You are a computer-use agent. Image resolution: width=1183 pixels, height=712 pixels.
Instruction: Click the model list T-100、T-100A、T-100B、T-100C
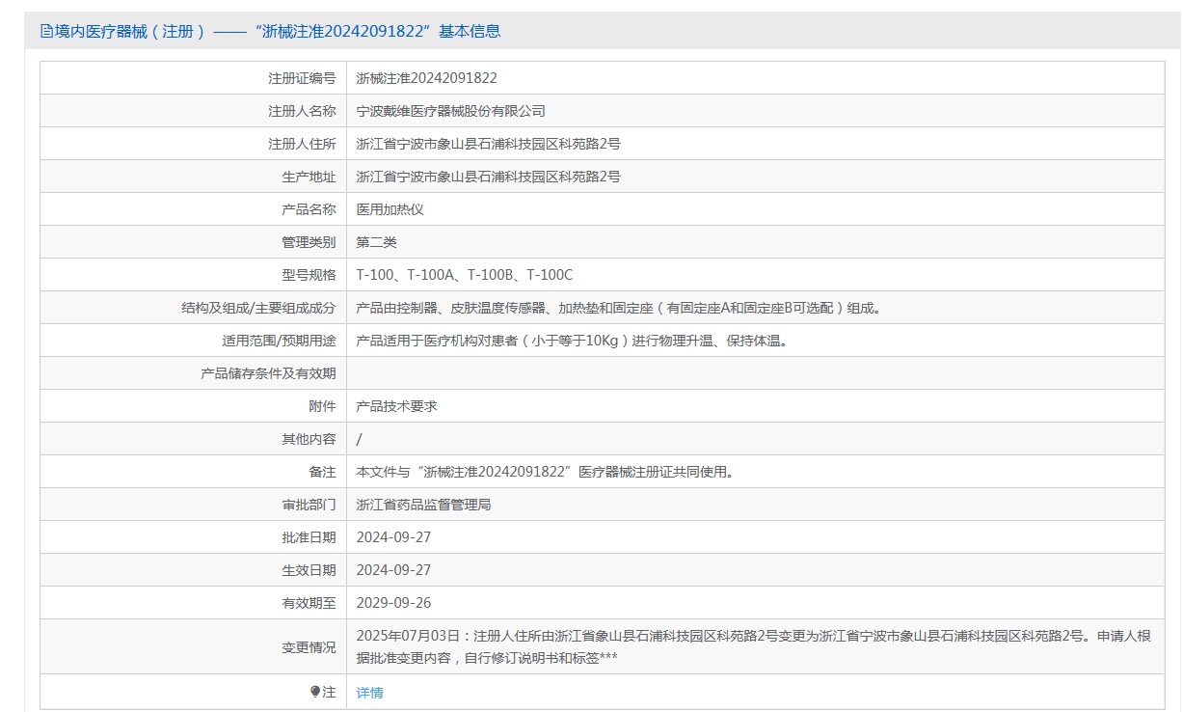click(465, 275)
